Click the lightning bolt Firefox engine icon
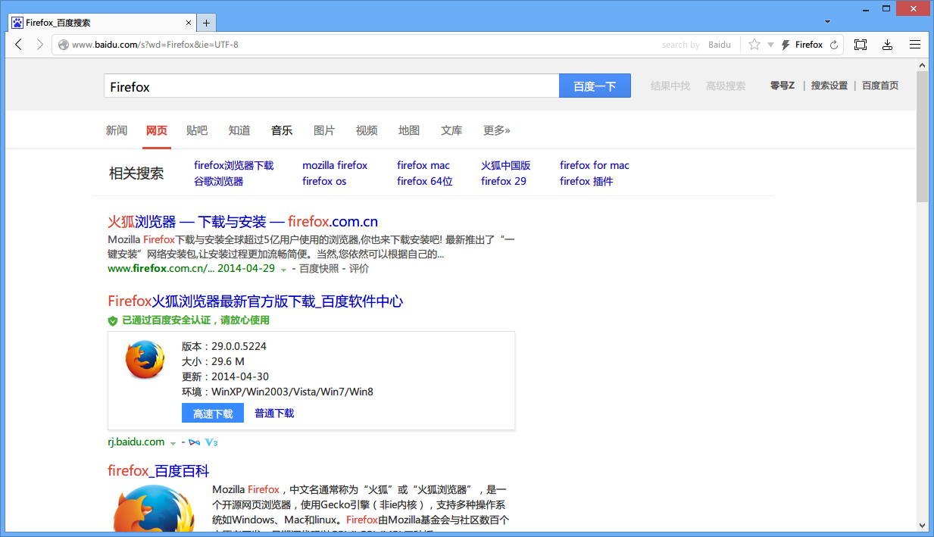 pyautogui.click(x=786, y=45)
